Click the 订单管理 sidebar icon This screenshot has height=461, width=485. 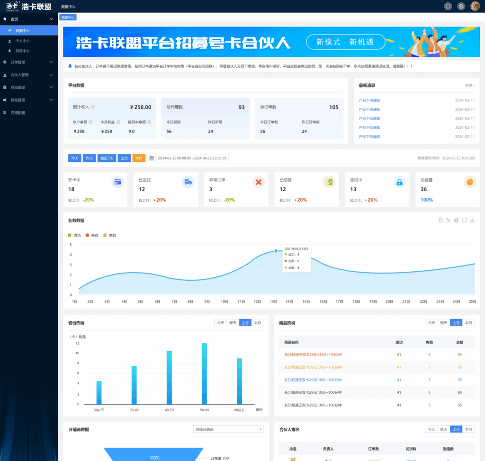tap(5, 62)
